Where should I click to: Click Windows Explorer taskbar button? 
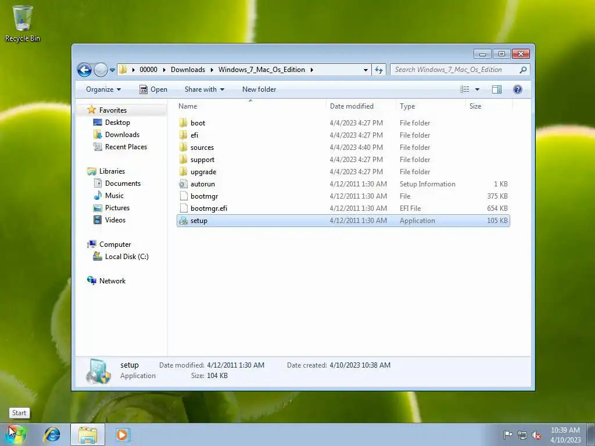(x=88, y=434)
